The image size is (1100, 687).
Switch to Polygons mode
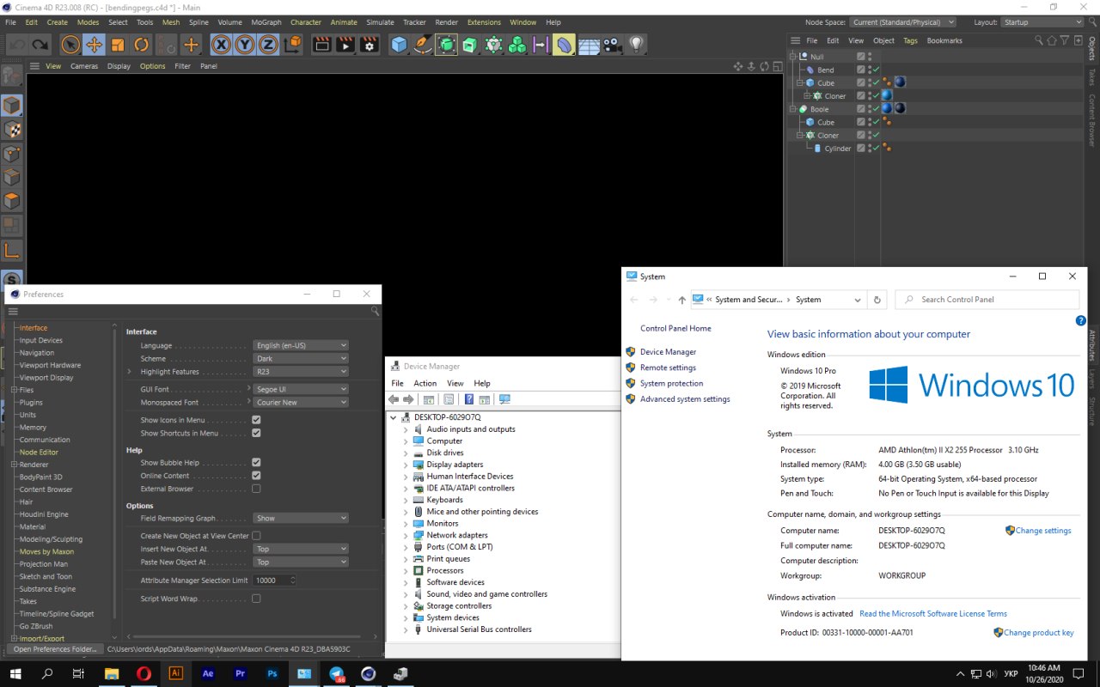pyautogui.click(x=12, y=202)
